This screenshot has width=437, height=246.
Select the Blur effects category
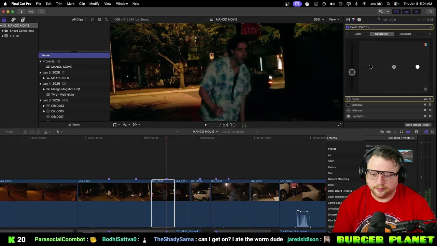[330, 173]
